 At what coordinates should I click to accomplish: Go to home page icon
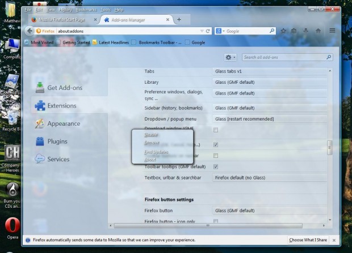318,31
